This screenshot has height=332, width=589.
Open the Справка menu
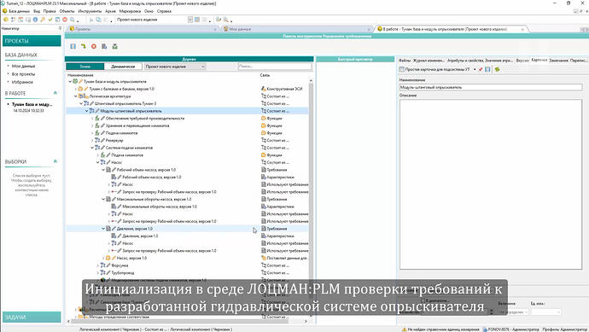[164, 11]
